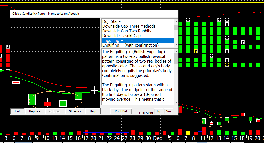
Task: Click pattern list scroll down arrow
Action: [x=176, y=45]
